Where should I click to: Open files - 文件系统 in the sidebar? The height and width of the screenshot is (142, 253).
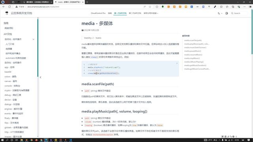pos(11,123)
